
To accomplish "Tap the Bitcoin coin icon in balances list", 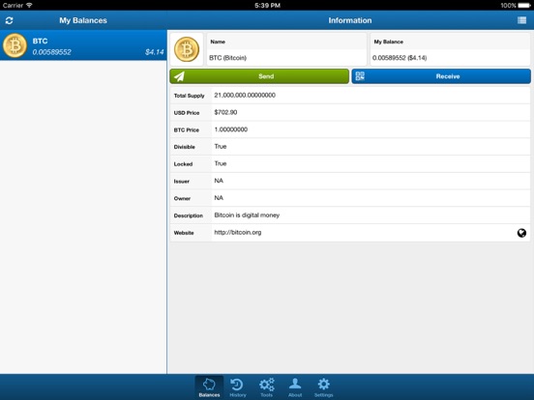I will tap(15, 45).
